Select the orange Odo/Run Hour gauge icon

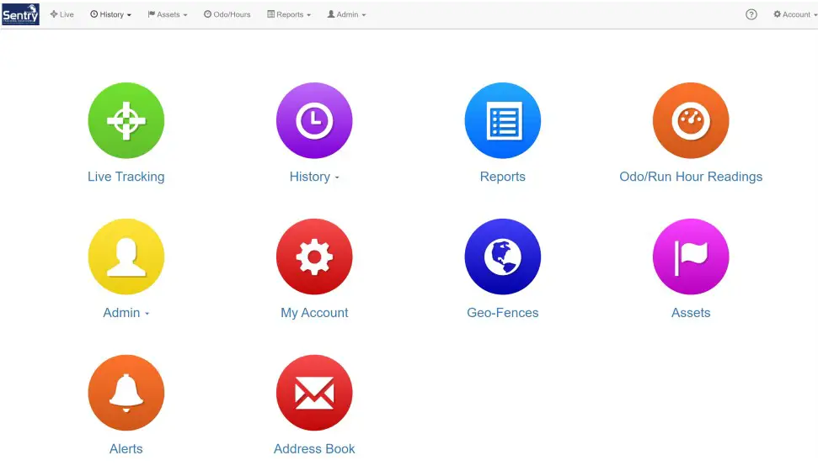[x=691, y=120]
